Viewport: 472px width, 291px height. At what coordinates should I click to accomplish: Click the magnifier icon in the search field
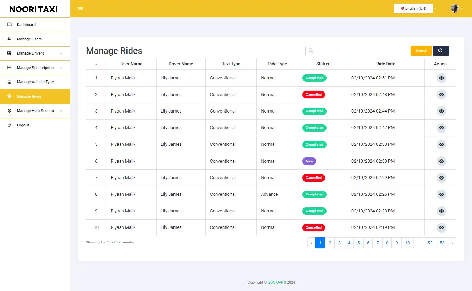[x=311, y=51]
